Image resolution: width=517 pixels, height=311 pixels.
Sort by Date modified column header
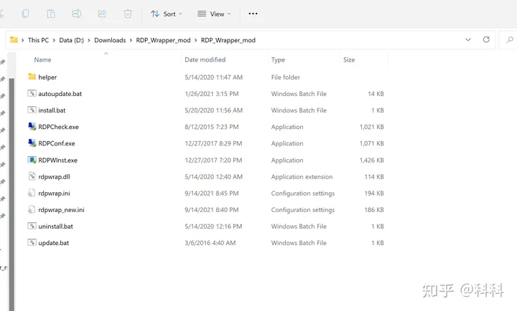(205, 59)
